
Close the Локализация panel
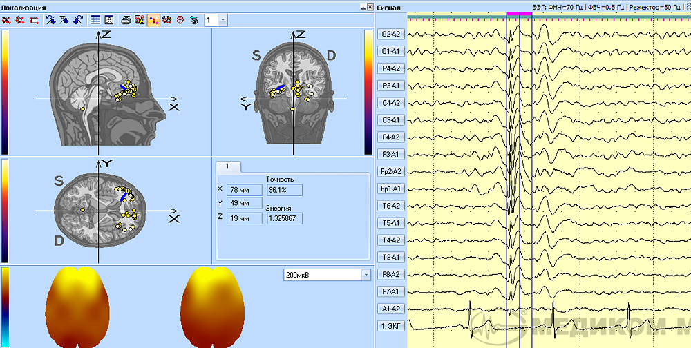(369, 7)
